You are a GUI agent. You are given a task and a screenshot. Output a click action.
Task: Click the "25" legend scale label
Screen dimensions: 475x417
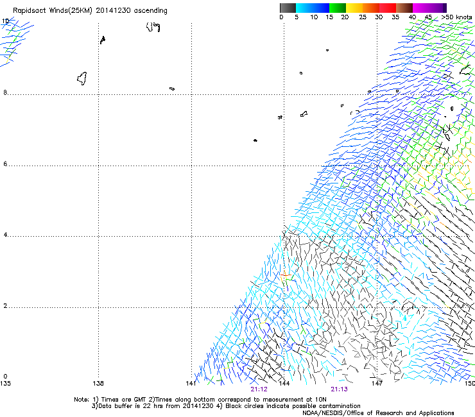363,17
